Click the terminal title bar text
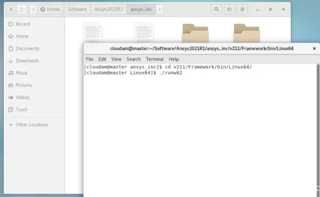 click(202, 48)
